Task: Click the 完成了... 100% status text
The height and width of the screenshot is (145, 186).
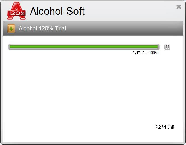Action: [146, 53]
